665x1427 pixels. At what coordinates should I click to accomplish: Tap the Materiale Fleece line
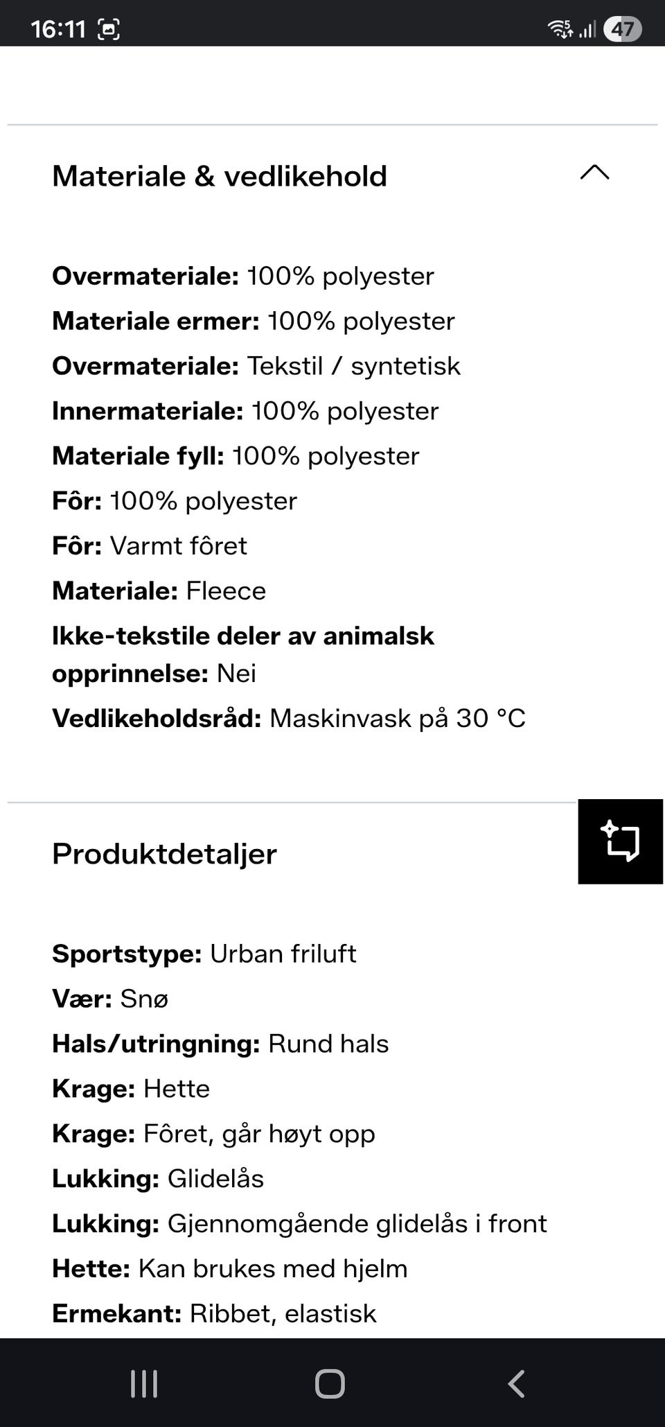click(159, 591)
